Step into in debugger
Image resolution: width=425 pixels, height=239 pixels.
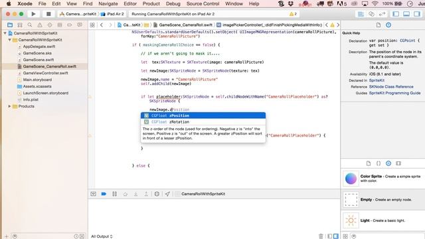pyautogui.click(x=135, y=194)
